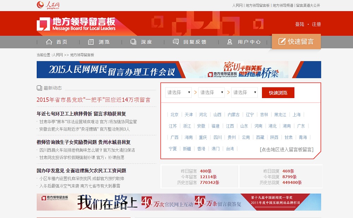Open article 甘肃华亭黑车非法运营顽疾难治
This screenshot has height=218, width=353.
(x=88, y=122)
